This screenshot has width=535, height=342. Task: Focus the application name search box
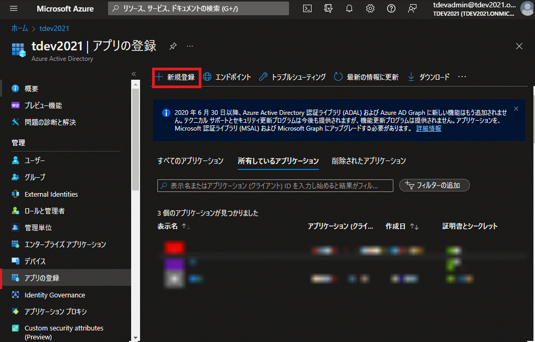pos(275,186)
